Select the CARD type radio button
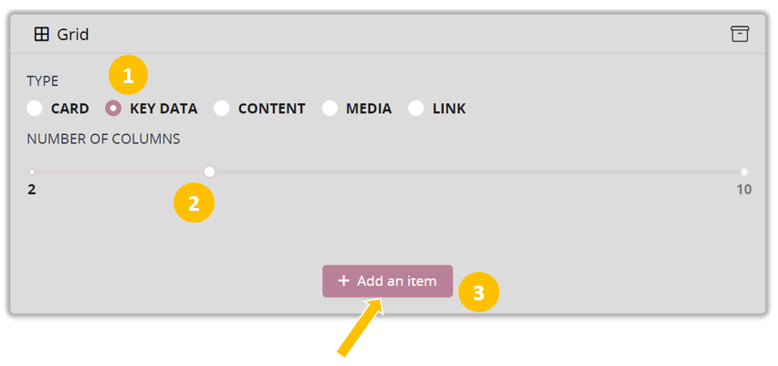 35,109
